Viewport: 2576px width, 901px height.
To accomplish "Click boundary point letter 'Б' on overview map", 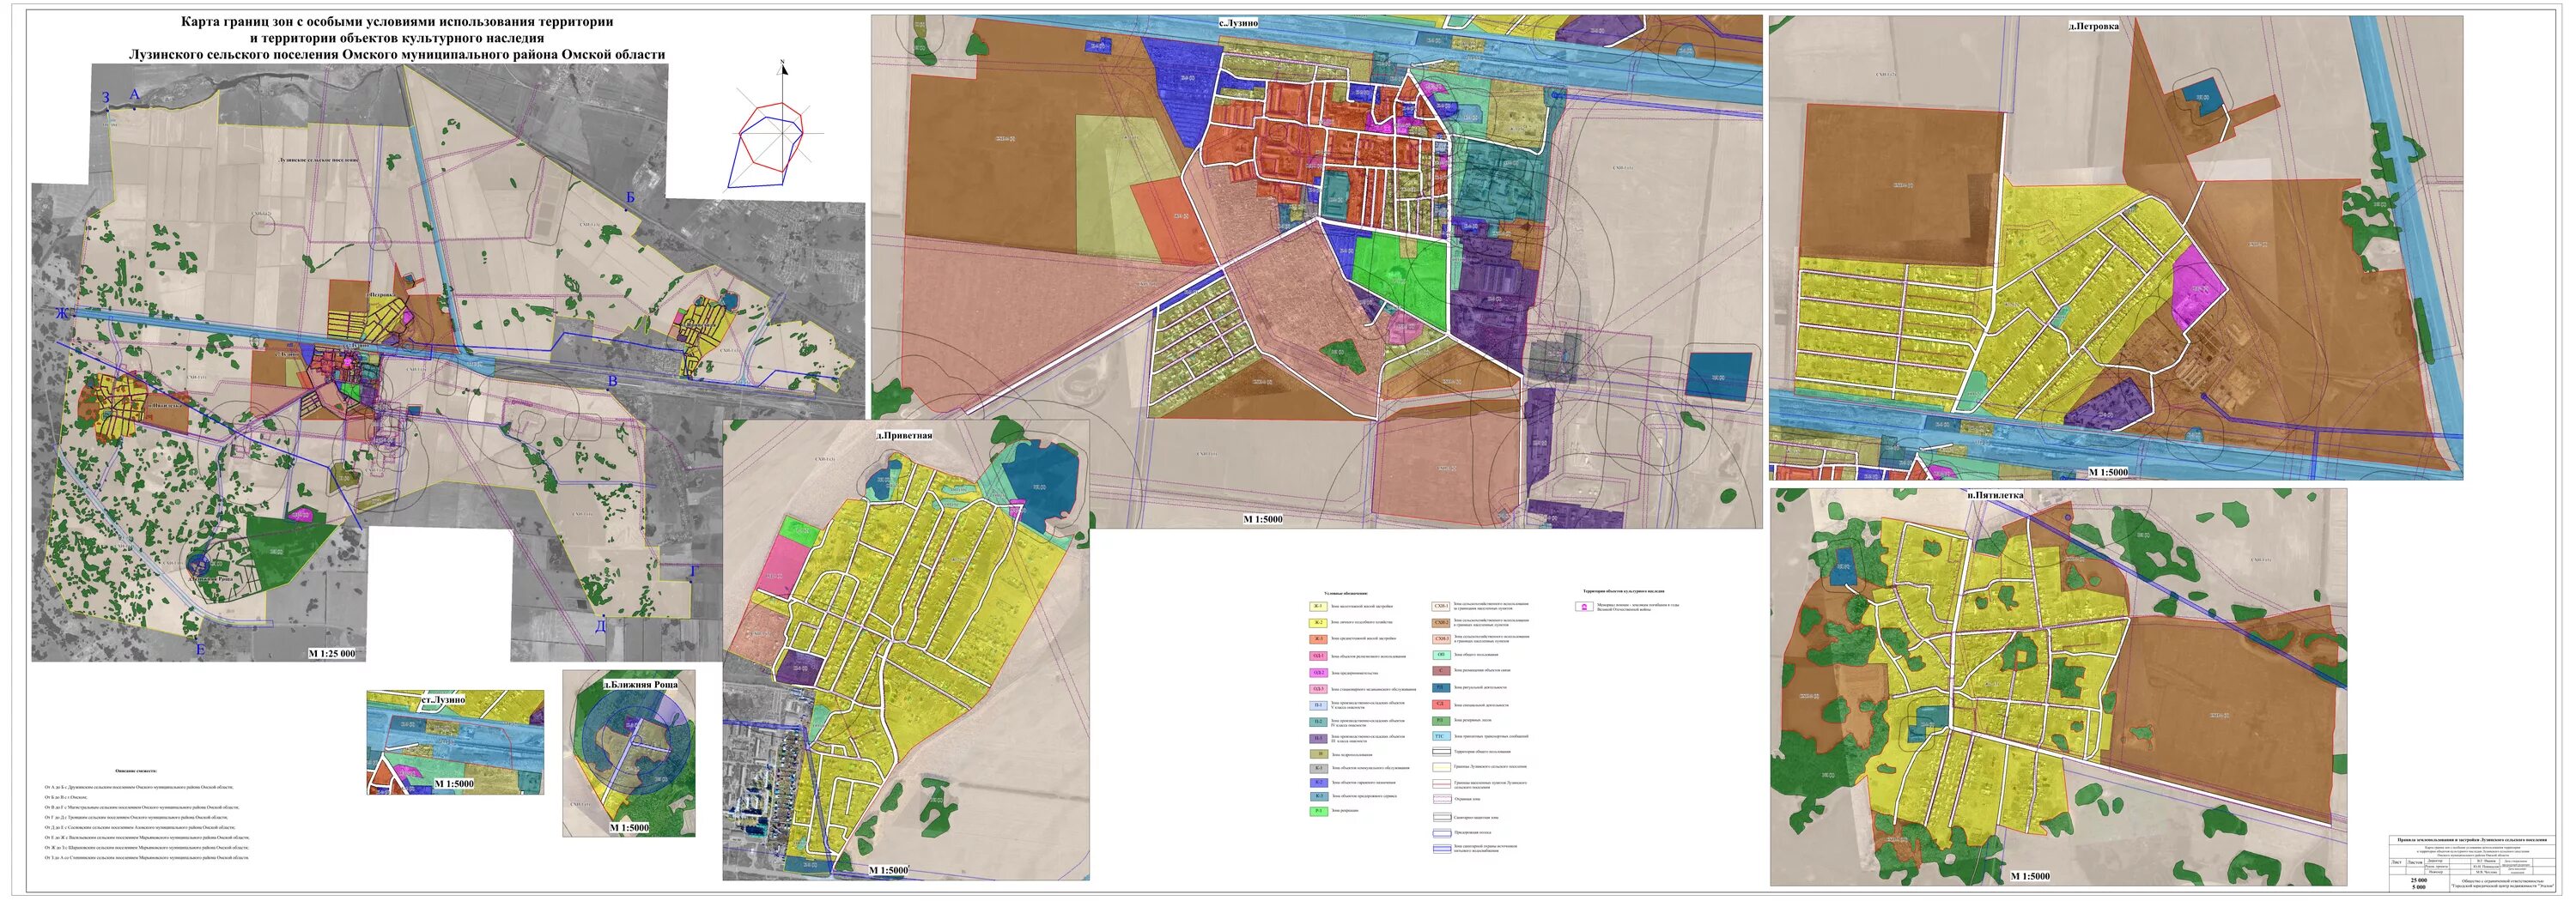I will tap(631, 197).
